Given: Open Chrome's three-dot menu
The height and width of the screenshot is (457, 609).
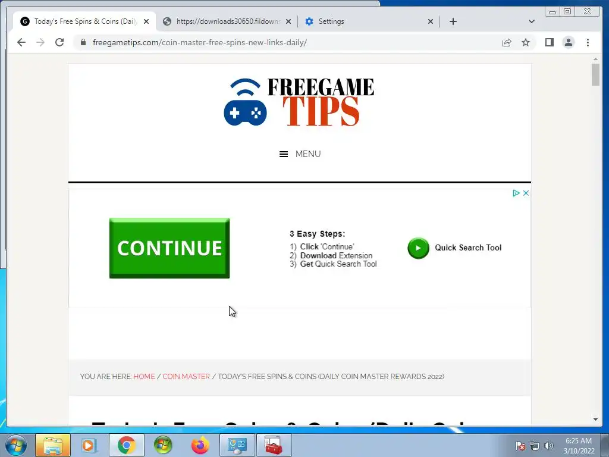Looking at the screenshot, I should pos(588,42).
